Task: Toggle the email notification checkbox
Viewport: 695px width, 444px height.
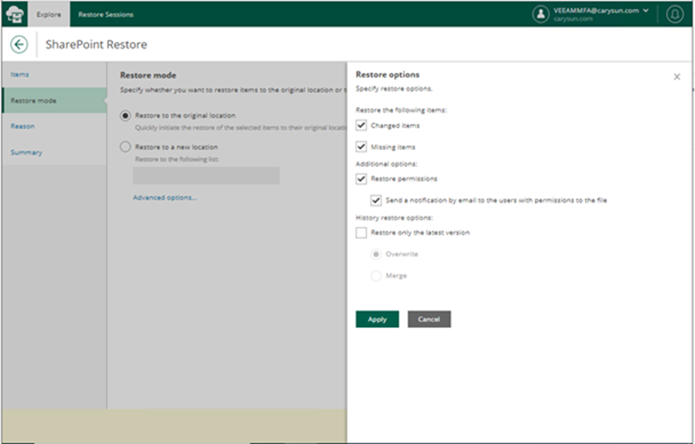Action: coord(376,200)
